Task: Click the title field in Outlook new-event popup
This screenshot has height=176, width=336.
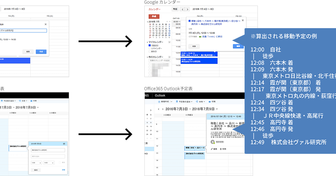Action: 48,150
